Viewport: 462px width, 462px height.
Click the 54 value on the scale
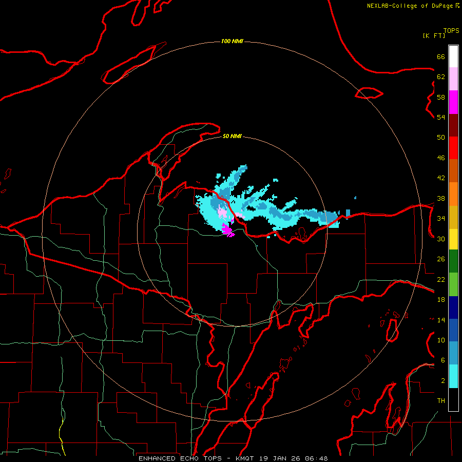coord(441,117)
